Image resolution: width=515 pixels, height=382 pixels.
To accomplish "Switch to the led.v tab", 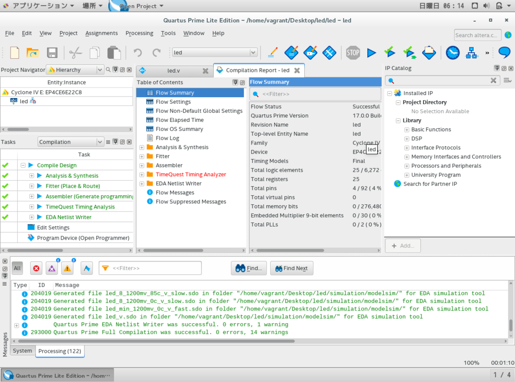I will click(174, 70).
